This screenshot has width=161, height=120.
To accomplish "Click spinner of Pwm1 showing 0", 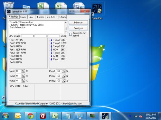I will (x=23, y=71).
